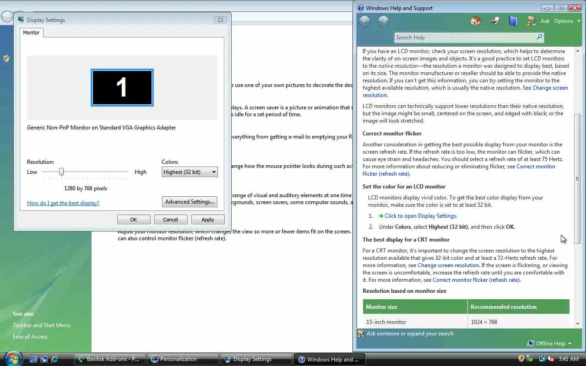The image size is (586, 366).
Task: Switch to Display Settings taskbar button
Action: click(256, 359)
